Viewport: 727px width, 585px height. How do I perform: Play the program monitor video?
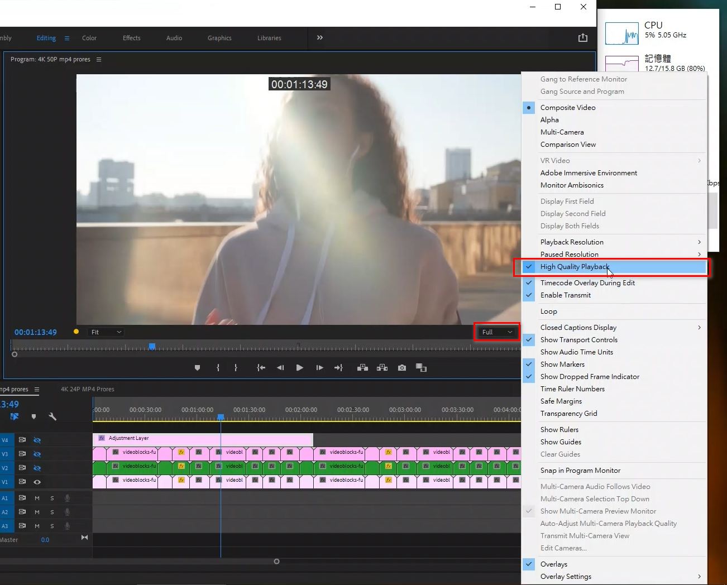click(x=299, y=368)
